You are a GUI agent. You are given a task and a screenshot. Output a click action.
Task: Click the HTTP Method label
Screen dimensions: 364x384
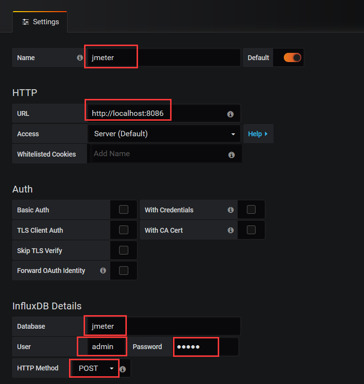click(x=38, y=368)
